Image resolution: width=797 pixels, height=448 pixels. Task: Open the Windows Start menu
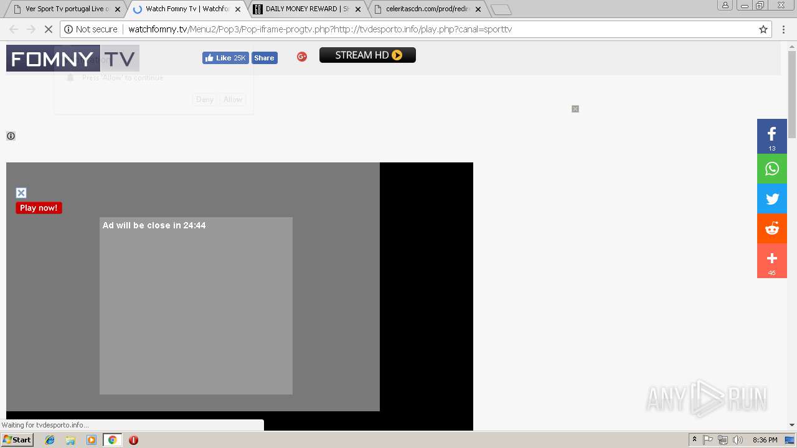coord(17,439)
